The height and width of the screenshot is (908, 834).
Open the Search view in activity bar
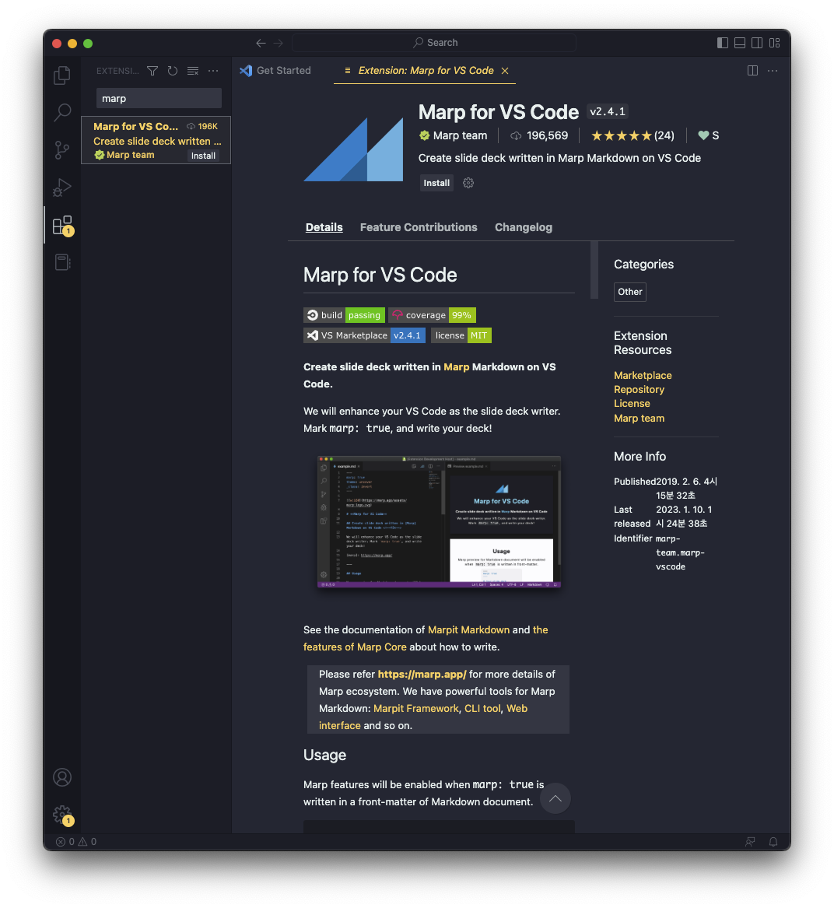62,112
